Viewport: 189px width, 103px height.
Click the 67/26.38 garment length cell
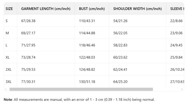tap(28, 21)
